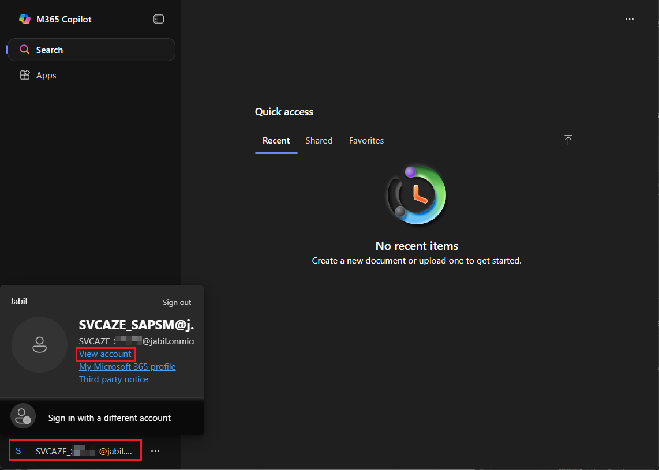
Task: Click the M365 Copilot logo icon
Action: 24,19
